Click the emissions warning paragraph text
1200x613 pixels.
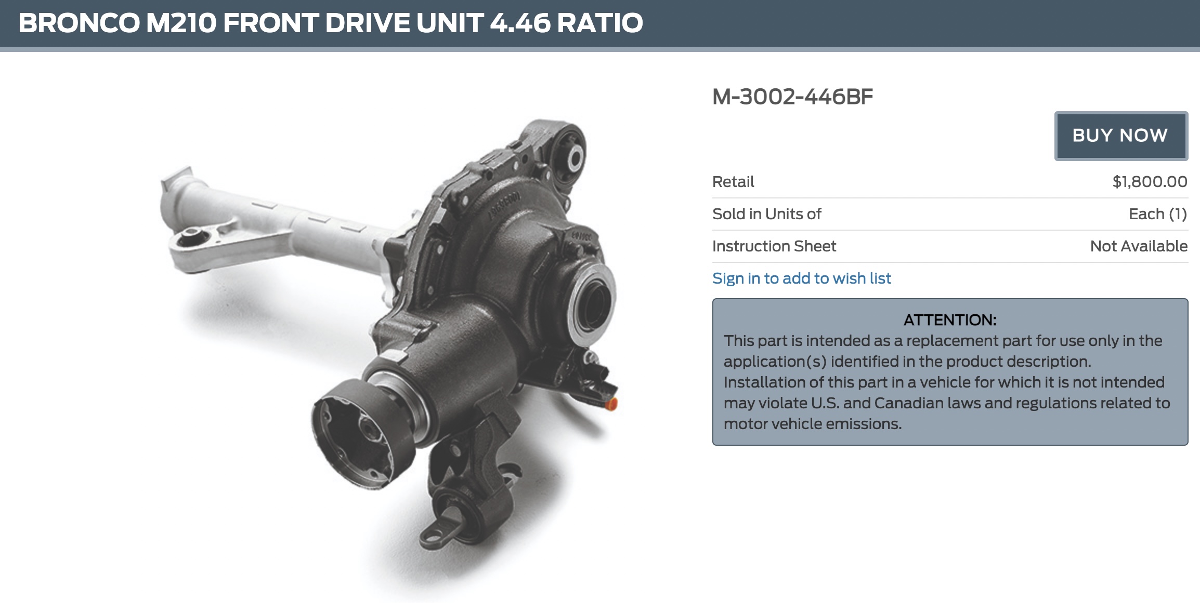(x=947, y=382)
